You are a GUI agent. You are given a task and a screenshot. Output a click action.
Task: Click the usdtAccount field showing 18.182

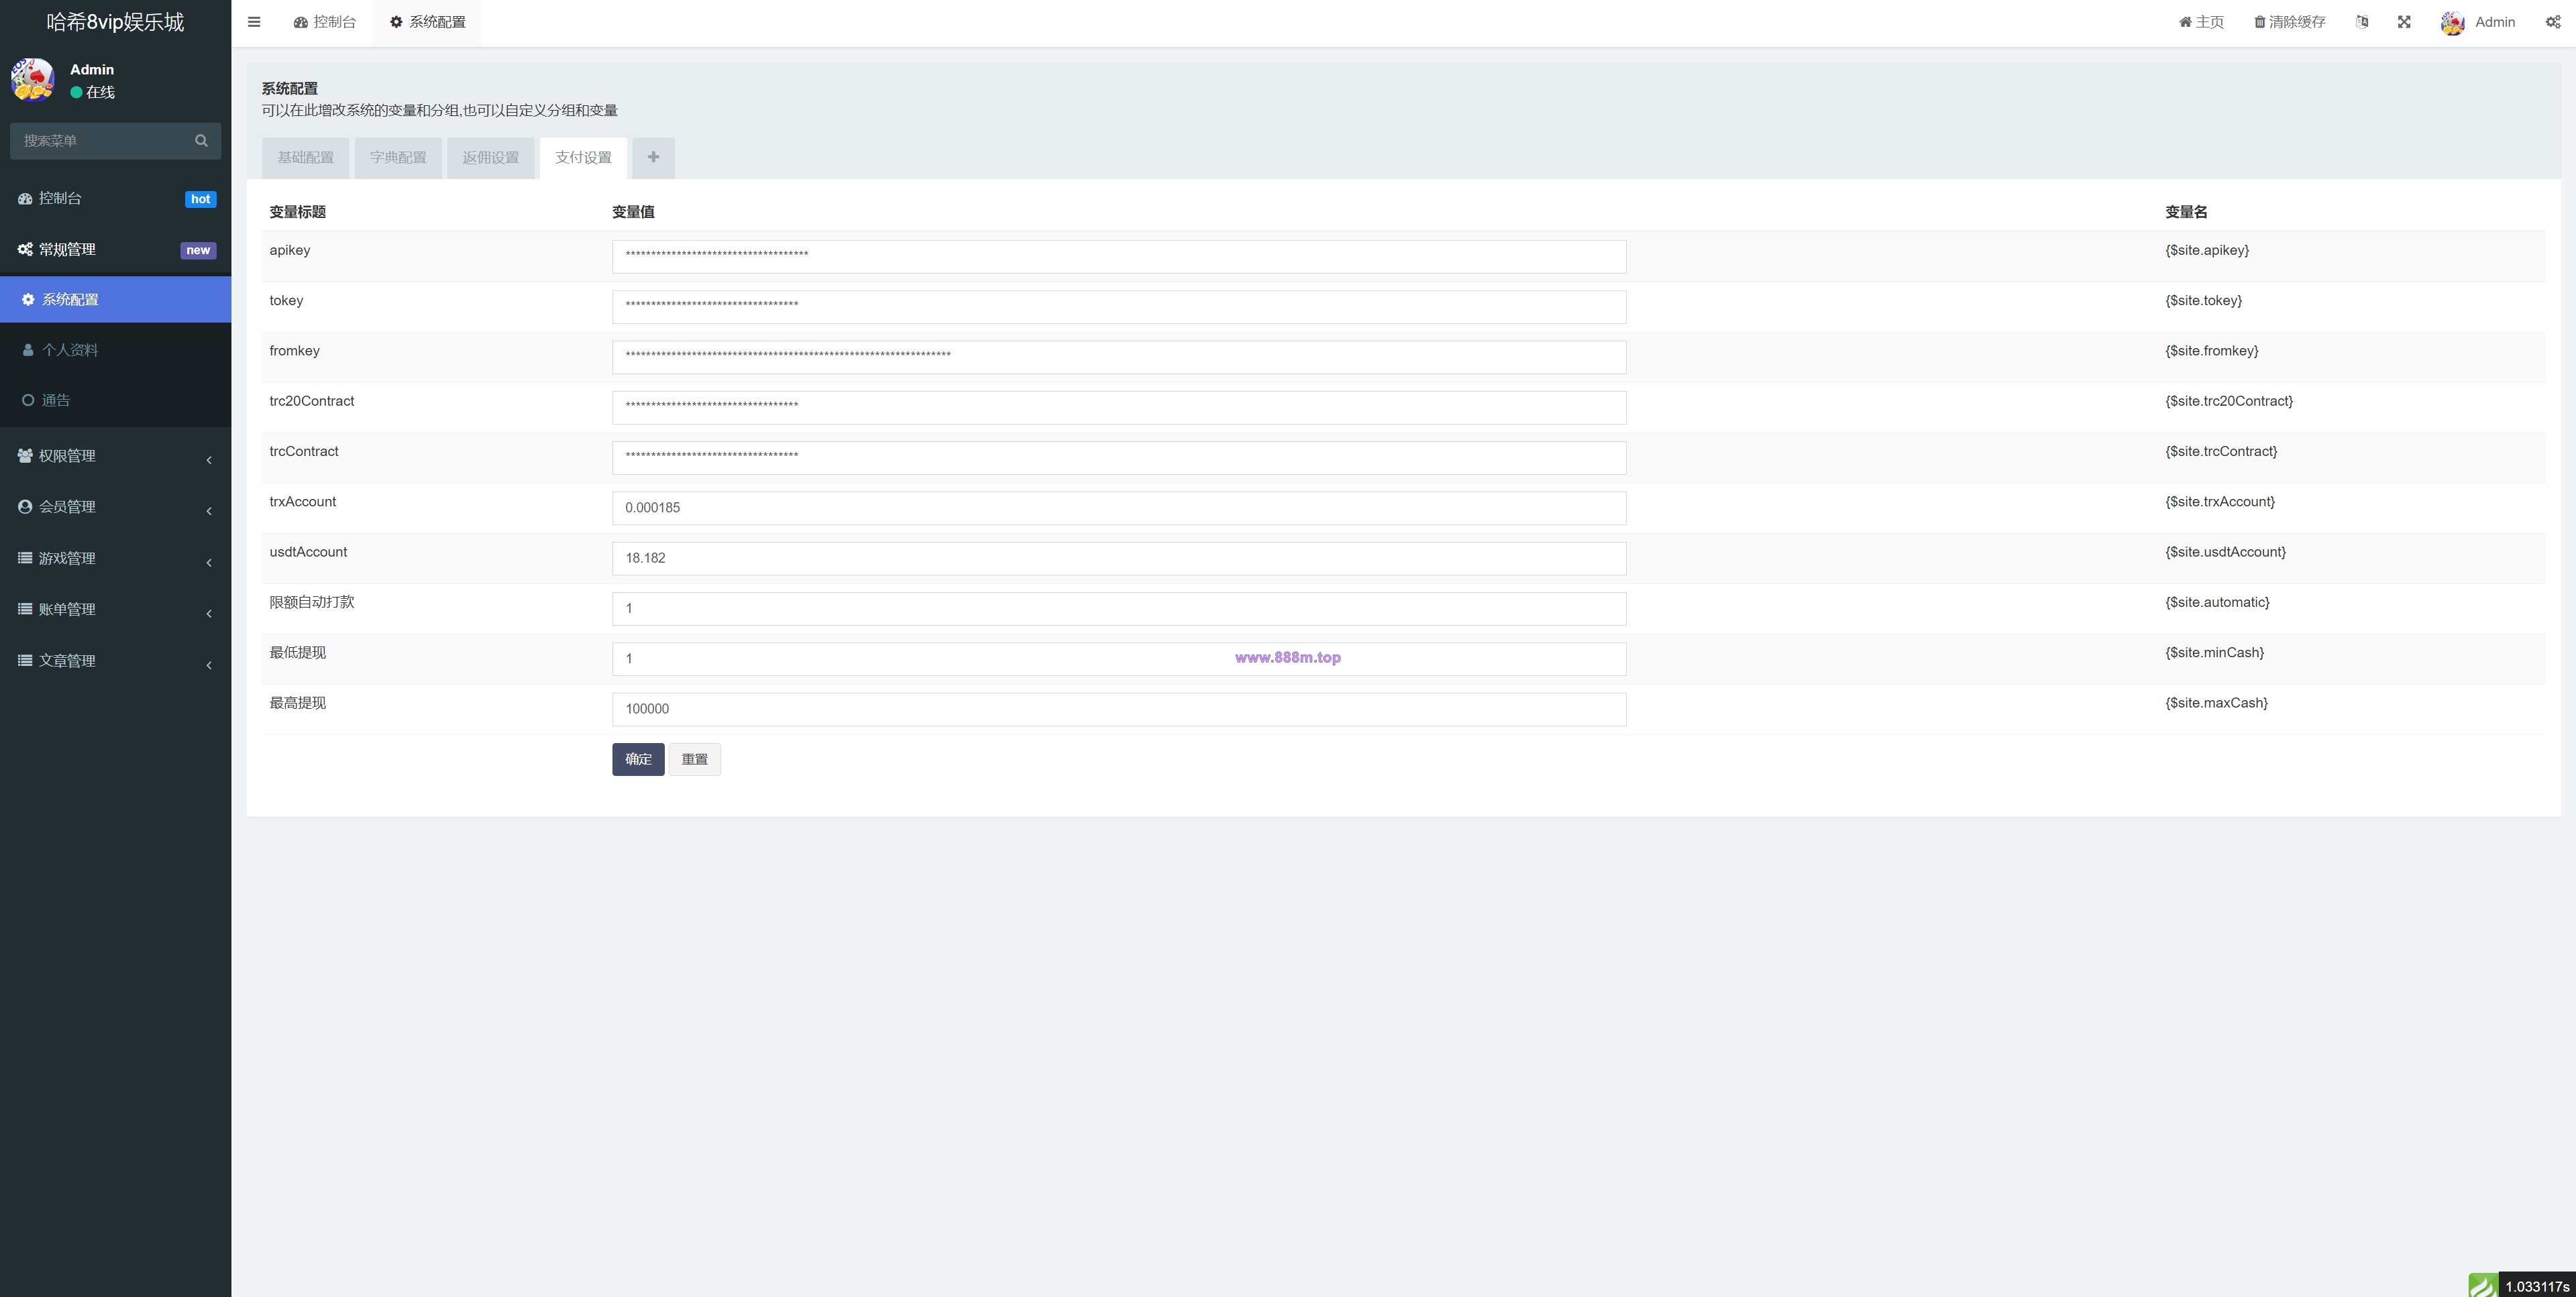click(1119, 558)
